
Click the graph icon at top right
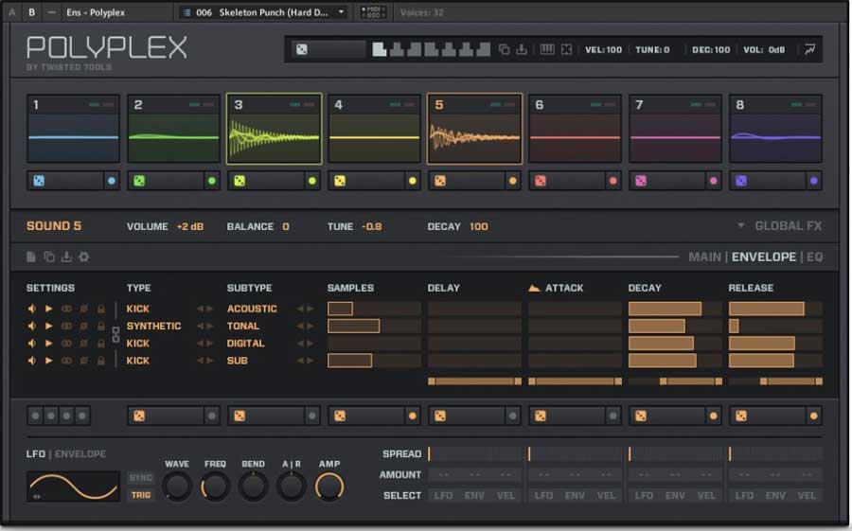pyautogui.click(x=809, y=49)
